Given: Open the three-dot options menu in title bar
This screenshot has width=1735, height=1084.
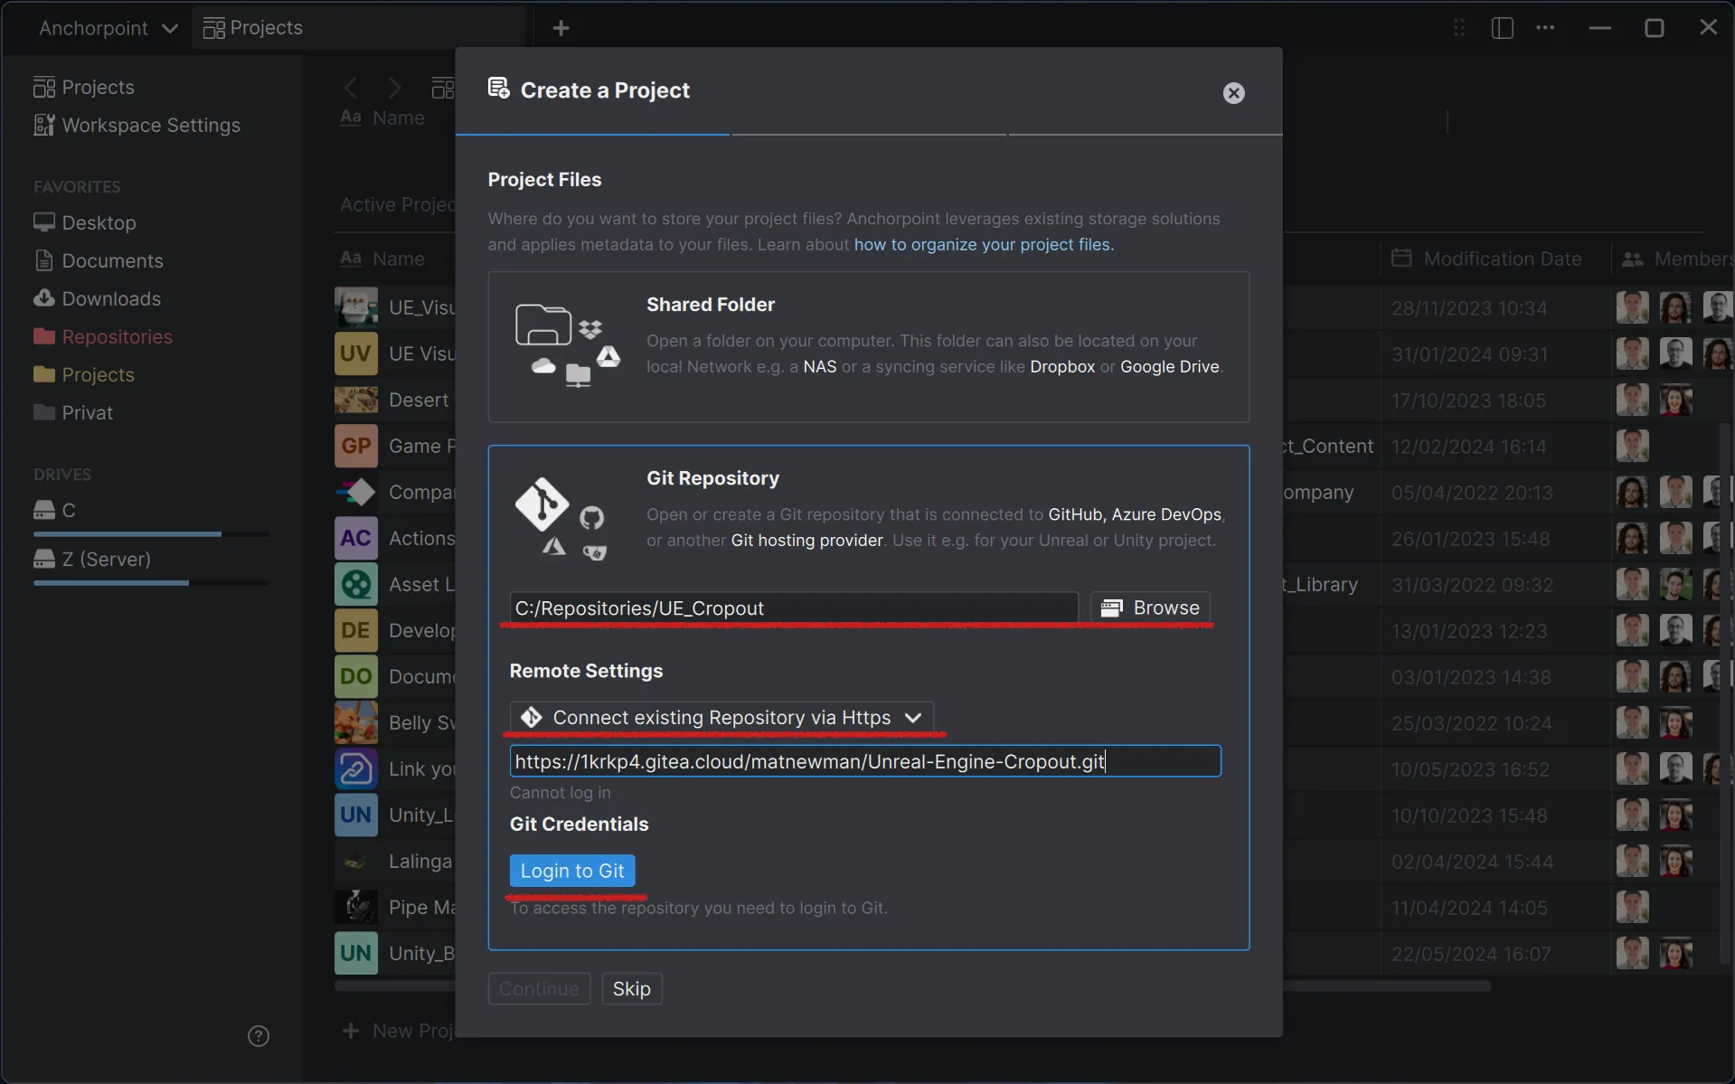Looking at the screenshot, I should coord(1546,28).
